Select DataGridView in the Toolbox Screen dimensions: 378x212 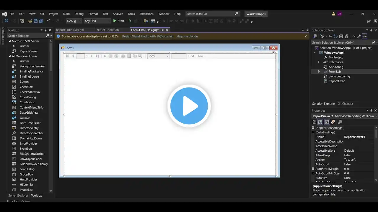[x=29, y=112]
